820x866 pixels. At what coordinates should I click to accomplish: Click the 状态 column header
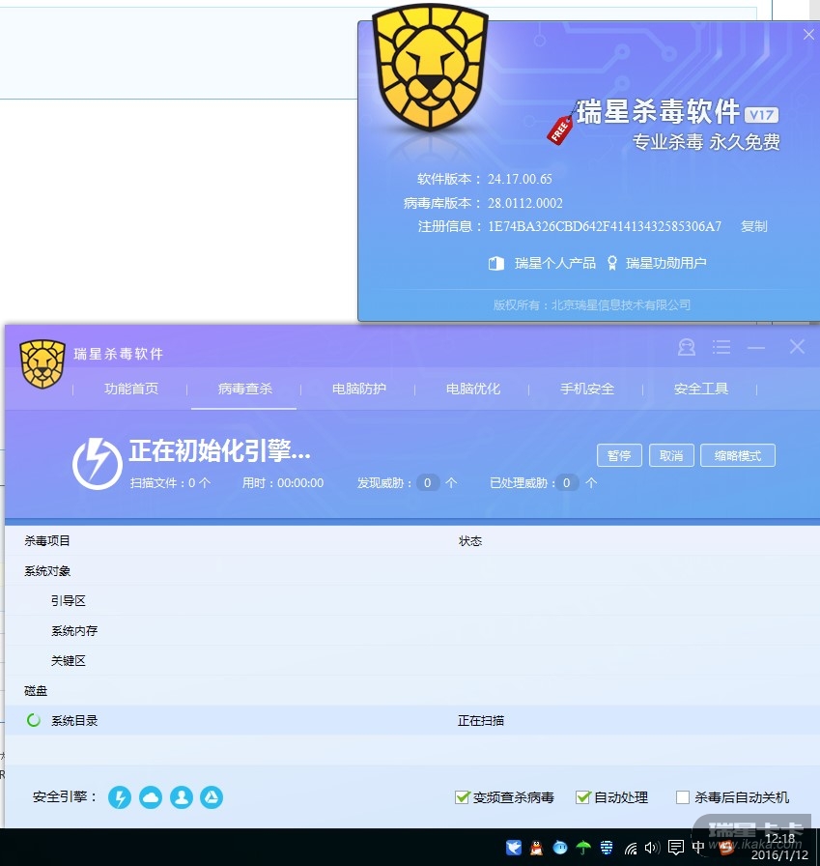coord(470,540)
